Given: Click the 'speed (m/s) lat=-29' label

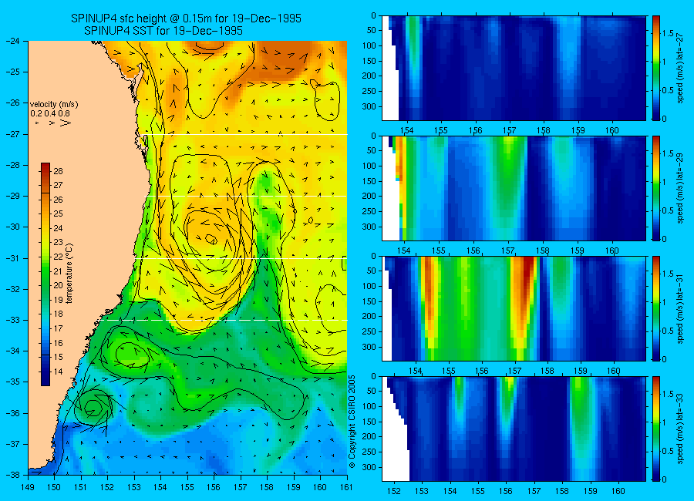Looking at the screenshot, I should (x=680, y=188).
